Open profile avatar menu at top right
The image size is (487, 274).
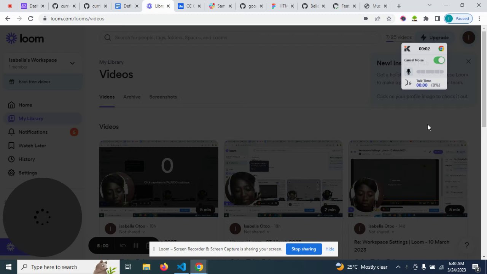point(468,37)
